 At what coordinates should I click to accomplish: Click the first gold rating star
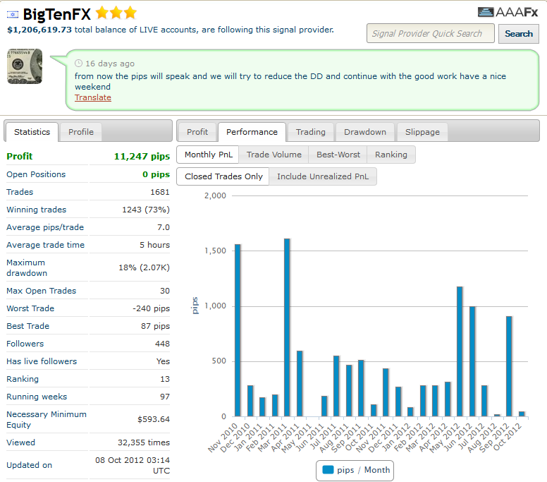(102, 13)
